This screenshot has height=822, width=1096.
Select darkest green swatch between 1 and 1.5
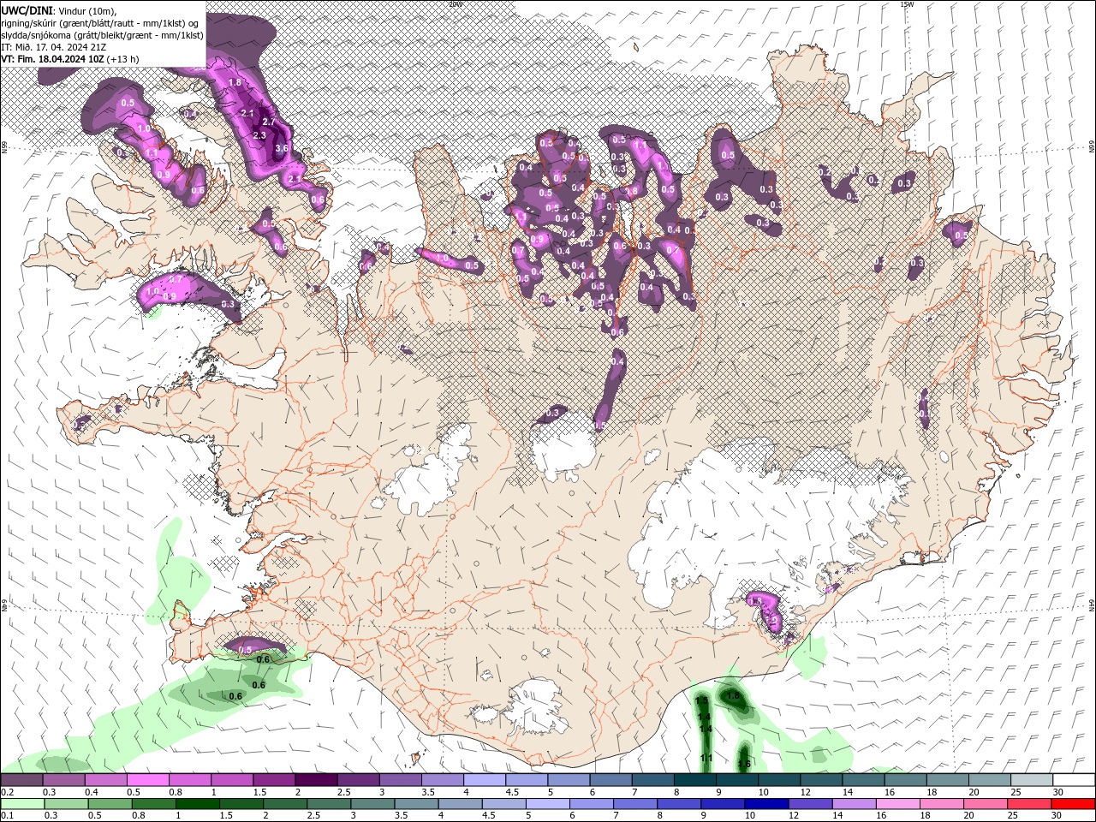click(x=197, y=804)
